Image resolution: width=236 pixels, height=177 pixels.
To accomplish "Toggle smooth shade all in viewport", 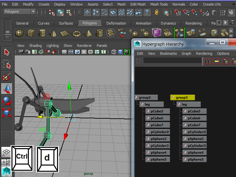I will click(120, 52).
